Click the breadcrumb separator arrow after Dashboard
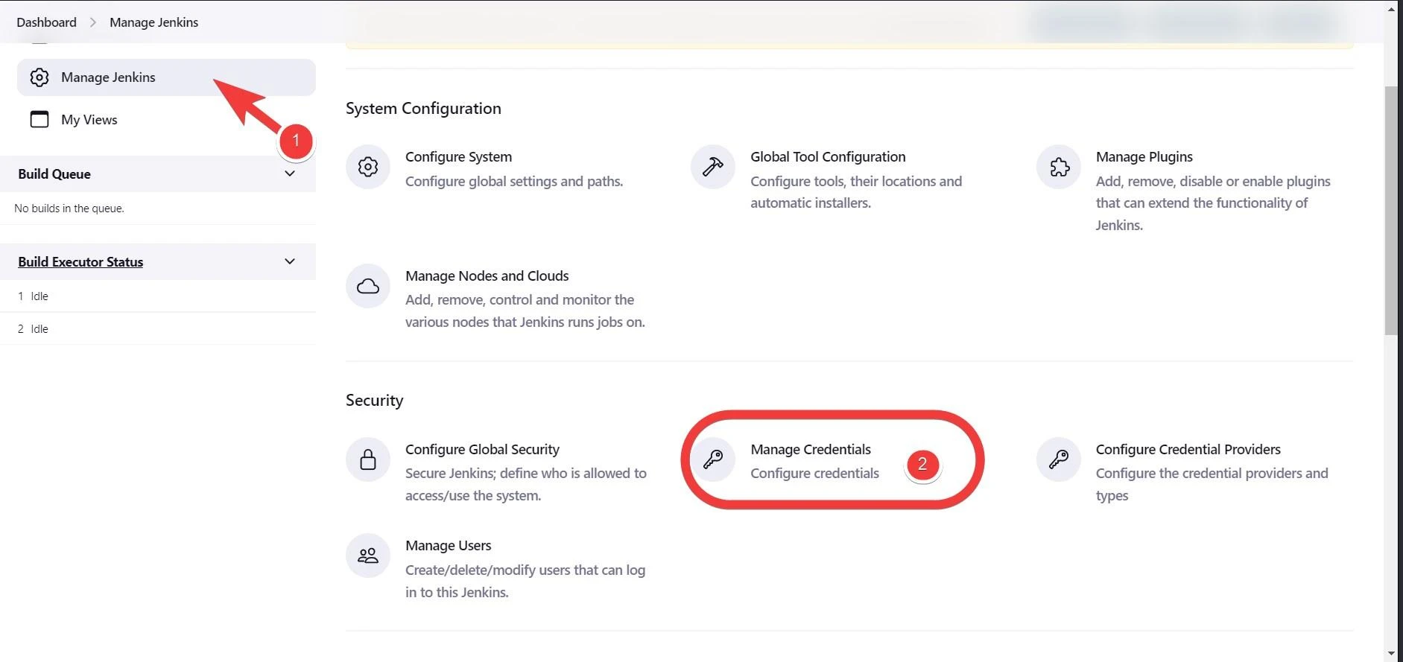The height and width of the screenshot is (662, 1403). (x=93, y=22)
